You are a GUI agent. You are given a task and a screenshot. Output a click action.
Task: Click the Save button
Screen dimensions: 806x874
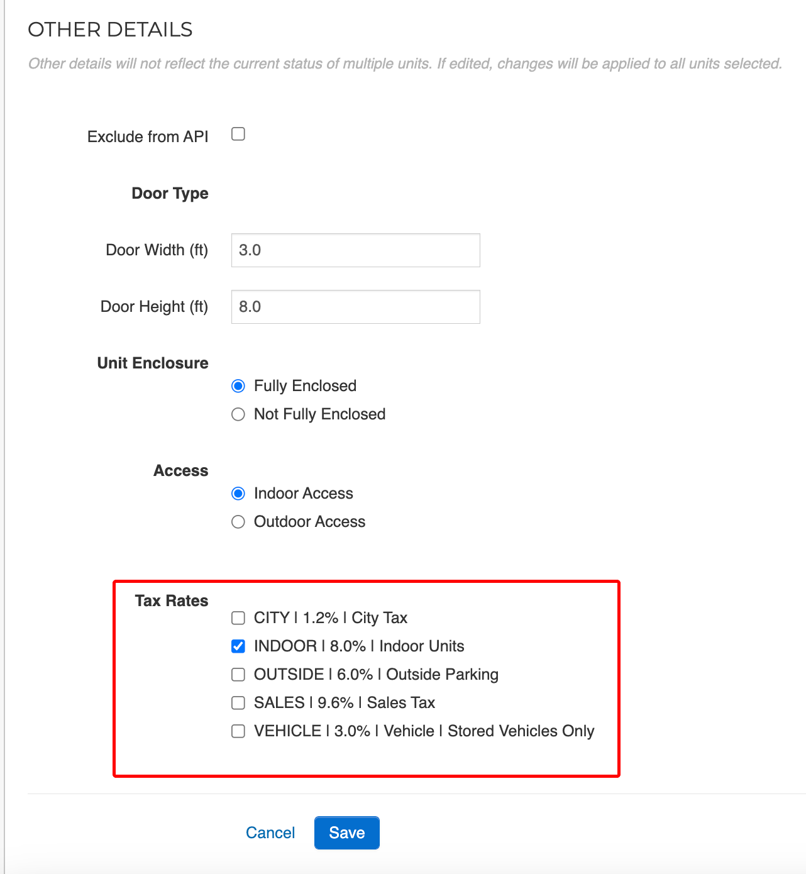[x=347, y=833]
